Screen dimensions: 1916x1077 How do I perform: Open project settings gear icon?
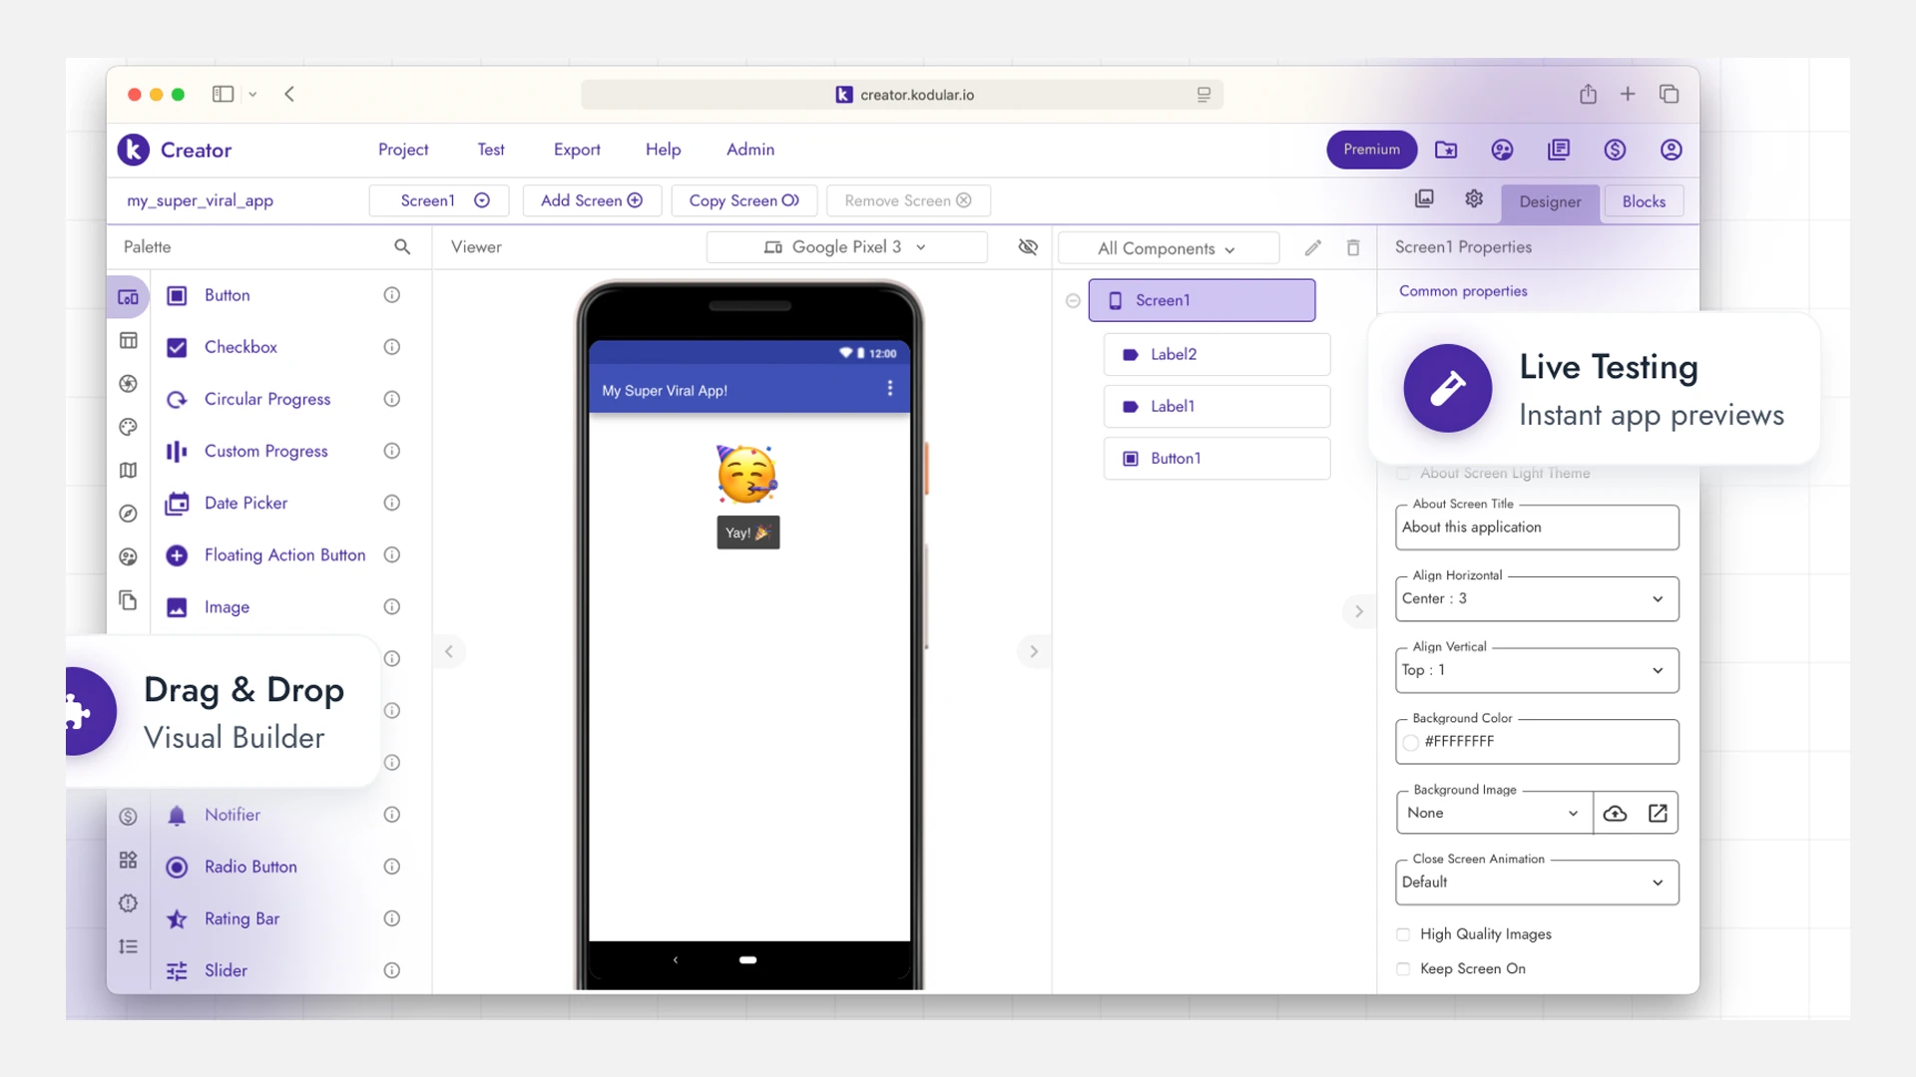pyautogui.click(x=1474, y=199)
